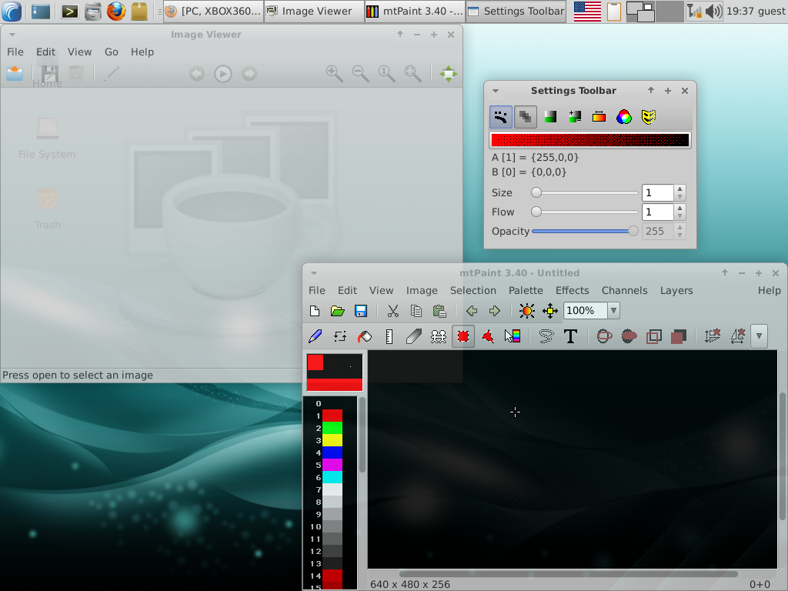The height and width of the screenshot is (591, 788).
Task: Open Image Viewer window menu arrow
Action: click(x=12, y=35)
